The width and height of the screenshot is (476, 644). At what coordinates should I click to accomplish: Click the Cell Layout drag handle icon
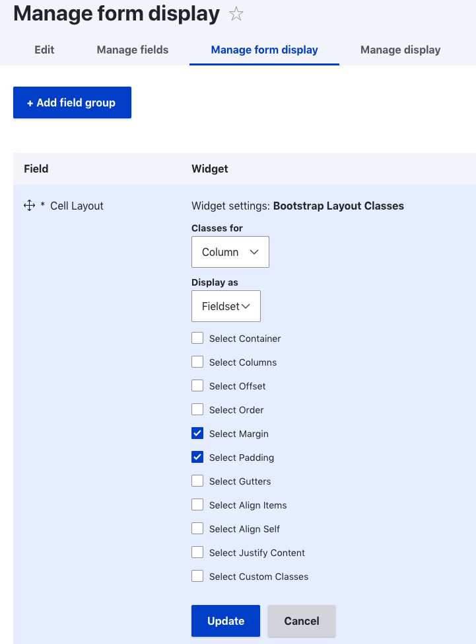click(29, 206)
